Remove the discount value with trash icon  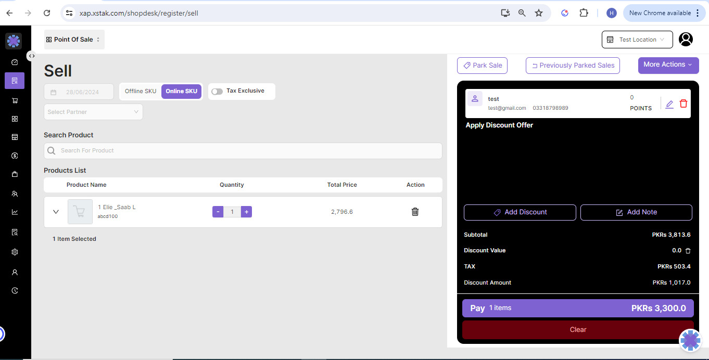(688, 251)
